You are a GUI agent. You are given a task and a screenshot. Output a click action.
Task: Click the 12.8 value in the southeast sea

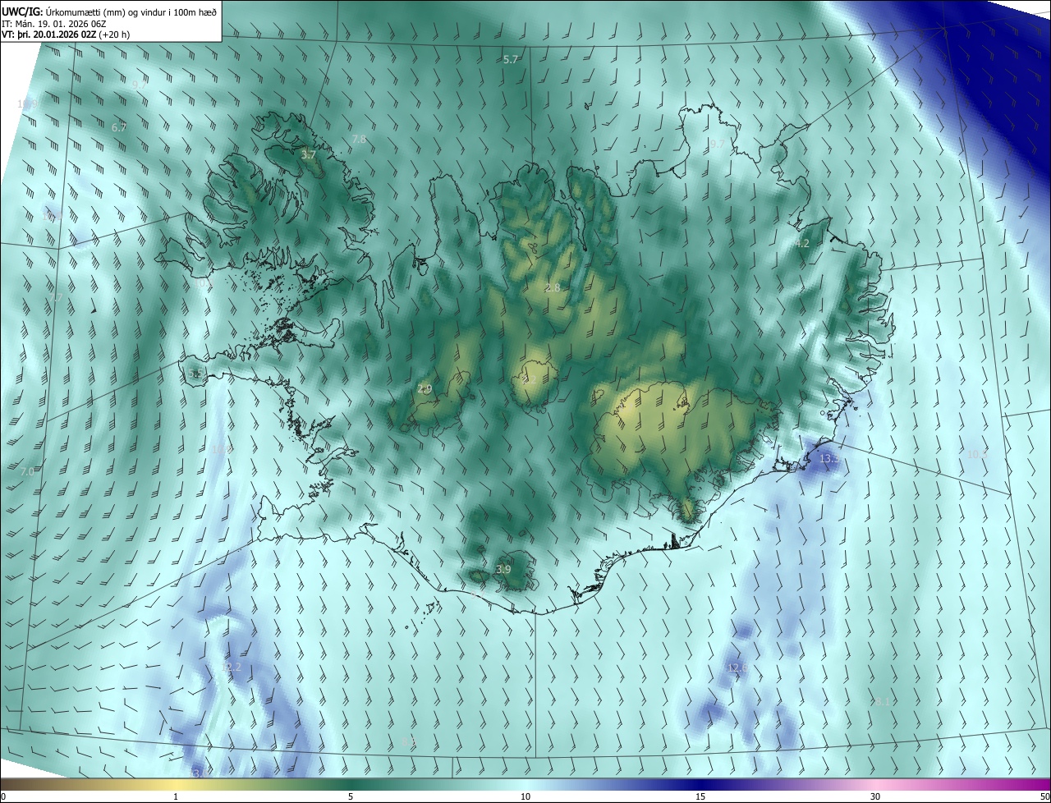click(737, 668)
